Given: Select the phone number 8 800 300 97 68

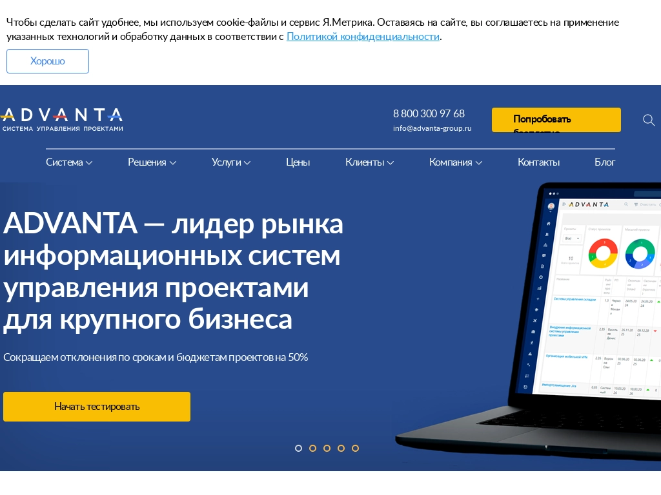Looking at the screenshot, I should tap(429, 113).
